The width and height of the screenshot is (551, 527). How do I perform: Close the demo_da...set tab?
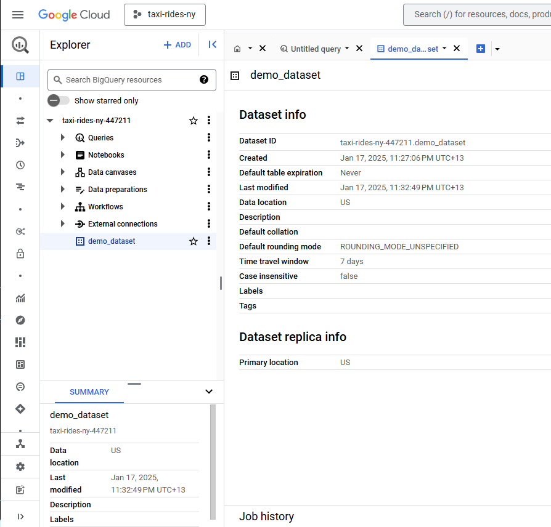(457, 49)
